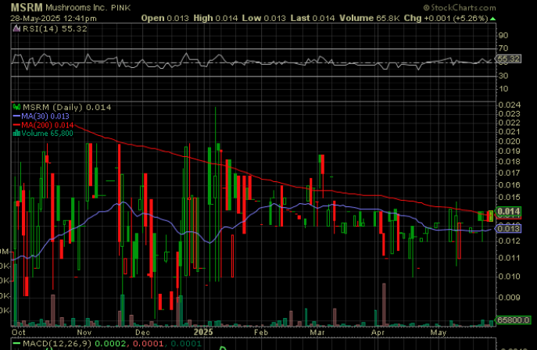
Task: Click the 55.32 RSI value tag on the axis
Action: pyautogui.click(x=509, y=59)
